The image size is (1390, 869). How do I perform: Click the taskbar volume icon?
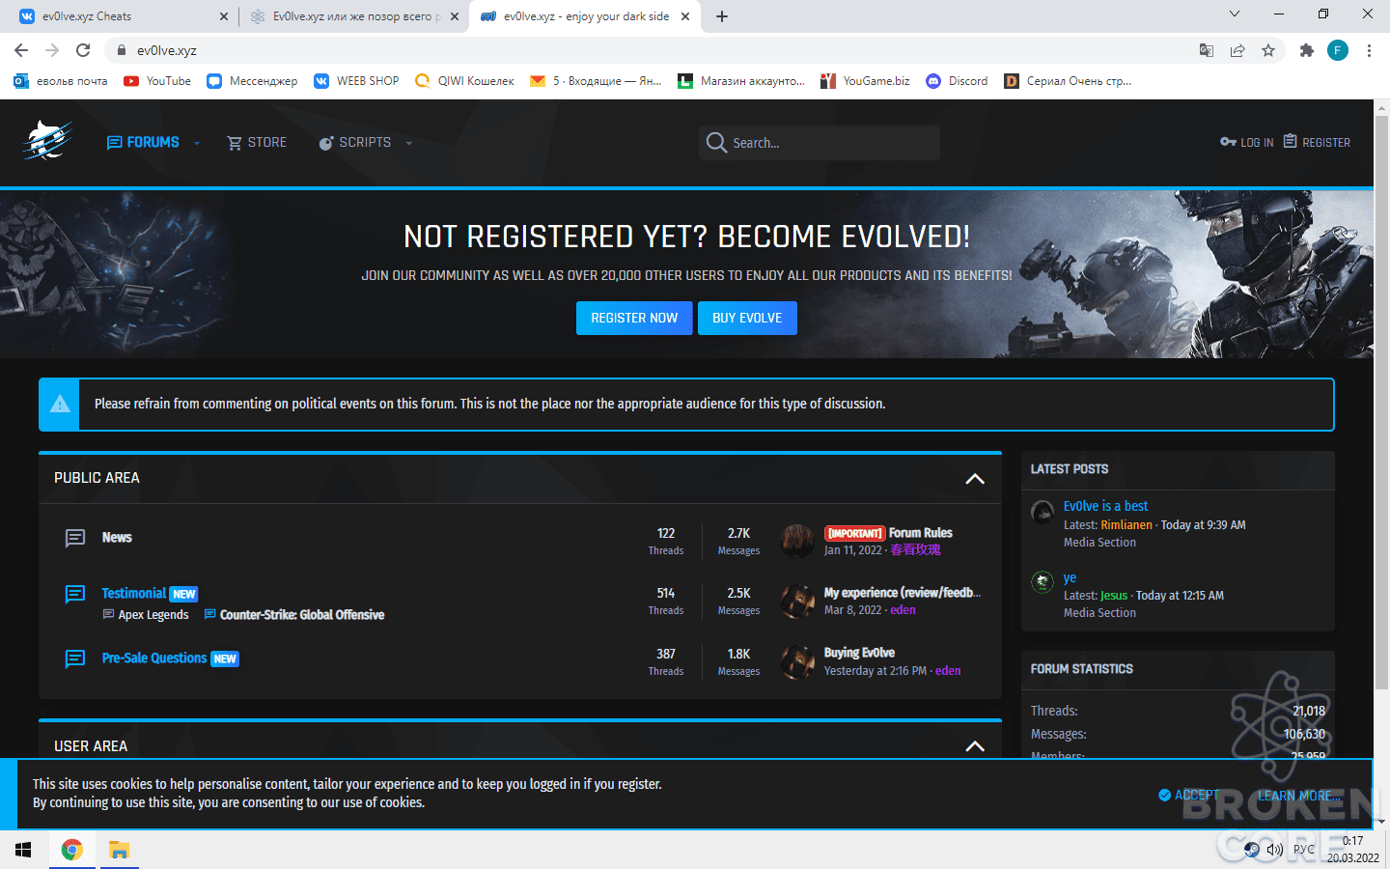click(1275, 850)
